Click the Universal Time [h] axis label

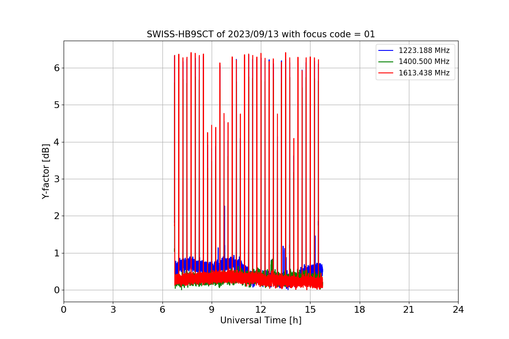point(261,321)
